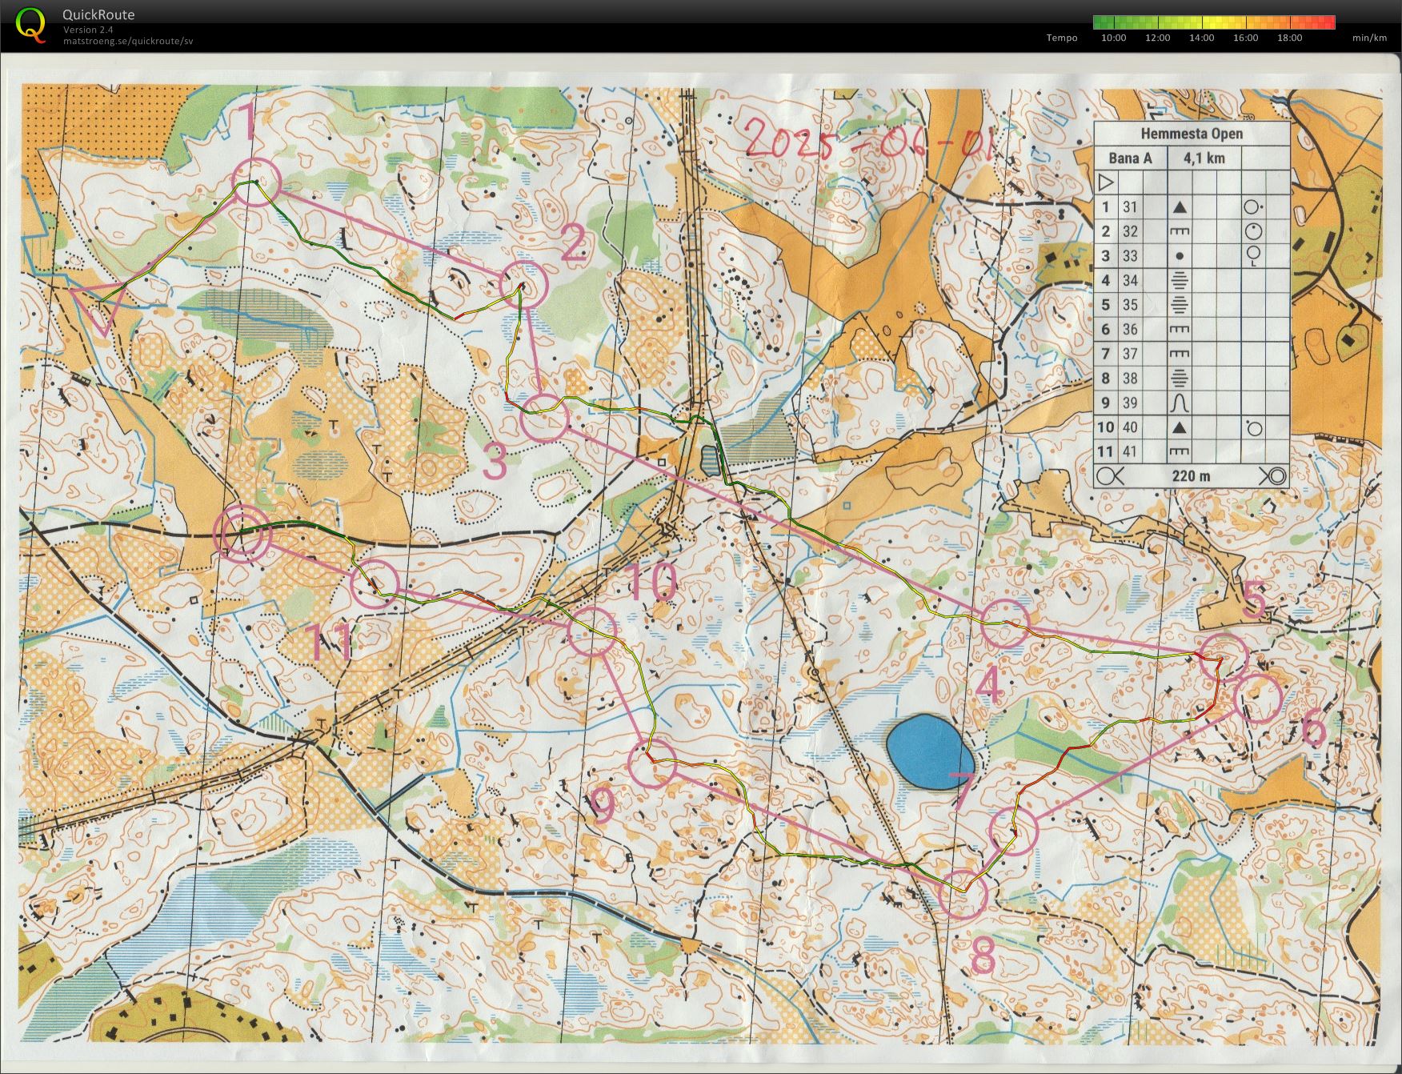This screenshot has height=1074, width=1402.
Task: Click the 16:00 tempo label
Action: (x=1246, y=38)
